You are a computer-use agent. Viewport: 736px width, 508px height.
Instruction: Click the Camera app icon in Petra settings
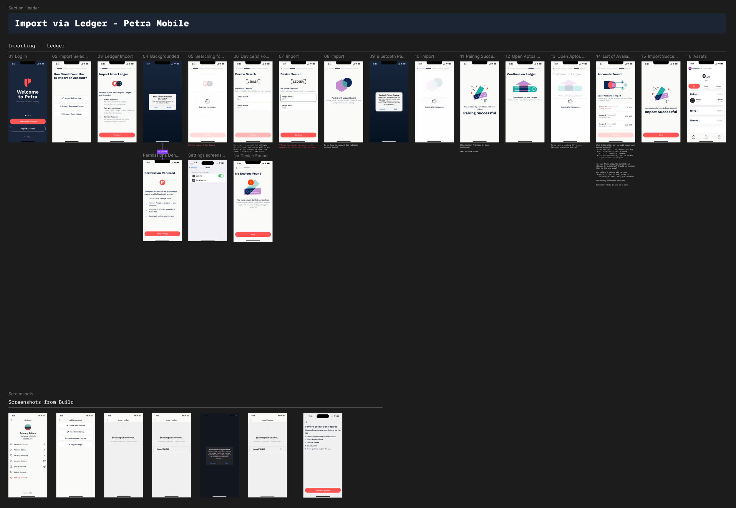pyautogui.click(x=193, y=176)
